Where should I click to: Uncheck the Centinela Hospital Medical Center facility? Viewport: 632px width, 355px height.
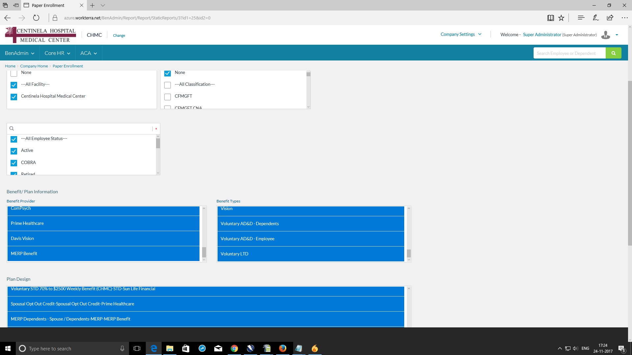[14, 97]
